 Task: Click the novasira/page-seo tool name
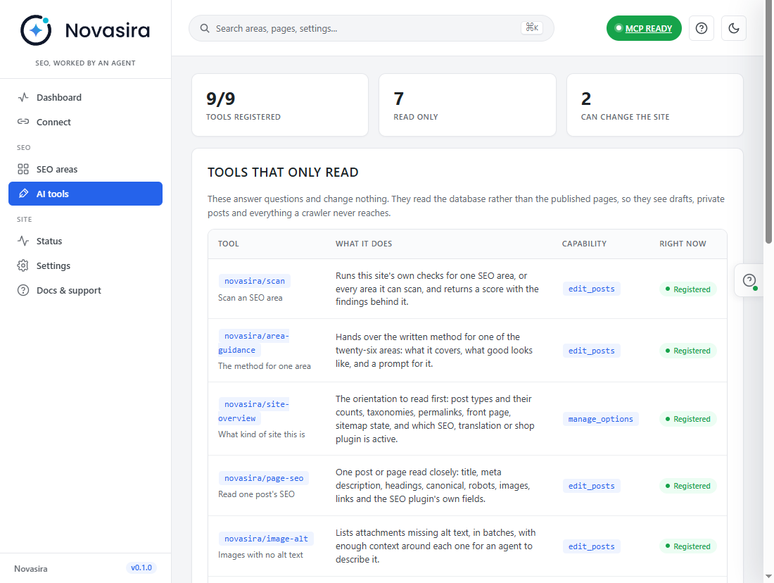coord(264,478)
